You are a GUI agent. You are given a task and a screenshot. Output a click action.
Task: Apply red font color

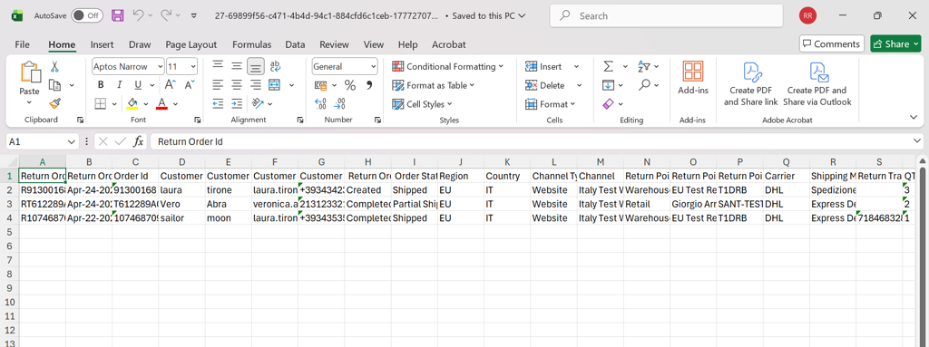161,104
